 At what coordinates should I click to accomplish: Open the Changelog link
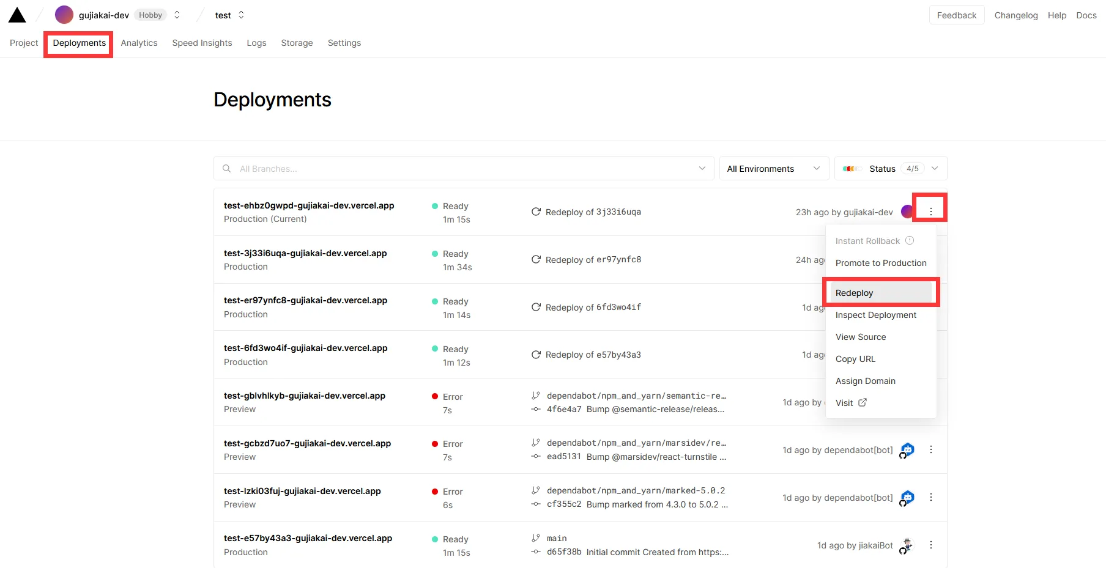1016,15
